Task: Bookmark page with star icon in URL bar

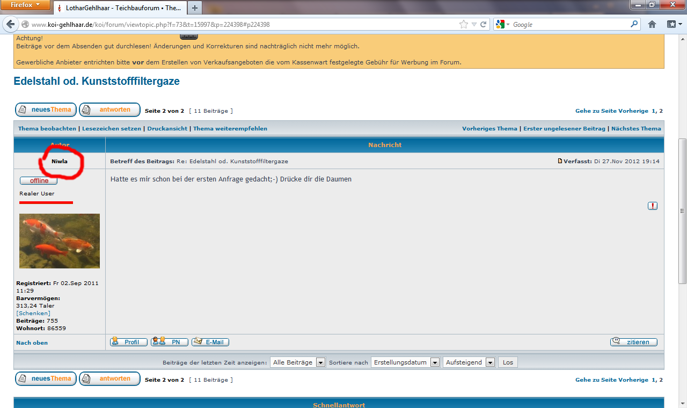Action: pyautogui.click(x=464, y=24)
